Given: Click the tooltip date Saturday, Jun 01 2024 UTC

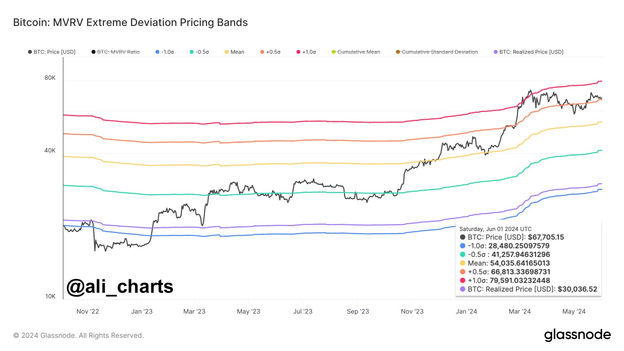Looking at the screenshot, I should pyautogui.click(x=495, y=229).
